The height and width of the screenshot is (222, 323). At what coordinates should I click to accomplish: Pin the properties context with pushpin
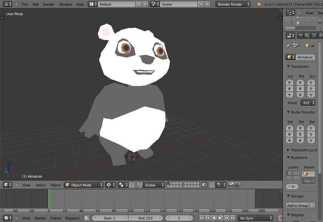[288, 46]
